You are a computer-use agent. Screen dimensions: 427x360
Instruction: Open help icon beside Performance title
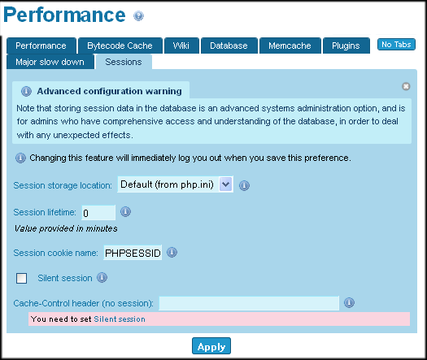click(x=138, y=15)
